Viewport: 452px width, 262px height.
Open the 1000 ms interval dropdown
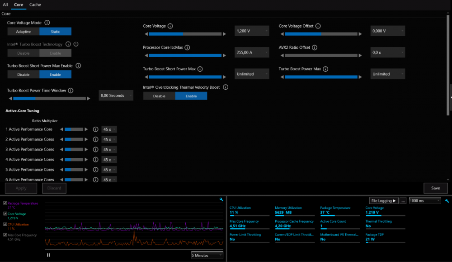click(424, 201)
